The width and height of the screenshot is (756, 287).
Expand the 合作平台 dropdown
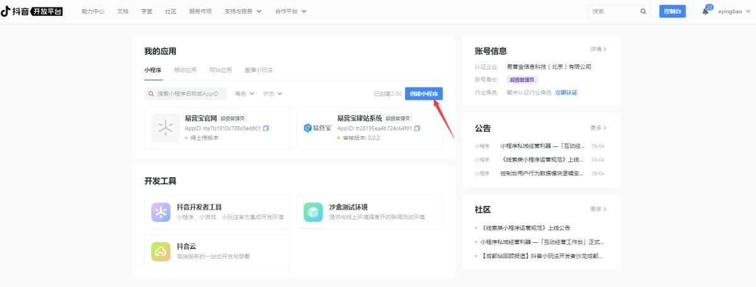point(291,11)
